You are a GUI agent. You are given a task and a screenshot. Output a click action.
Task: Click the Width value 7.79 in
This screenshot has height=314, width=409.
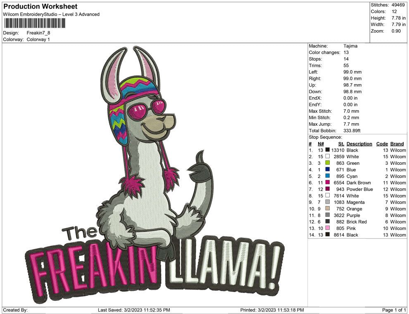[399, 24]
